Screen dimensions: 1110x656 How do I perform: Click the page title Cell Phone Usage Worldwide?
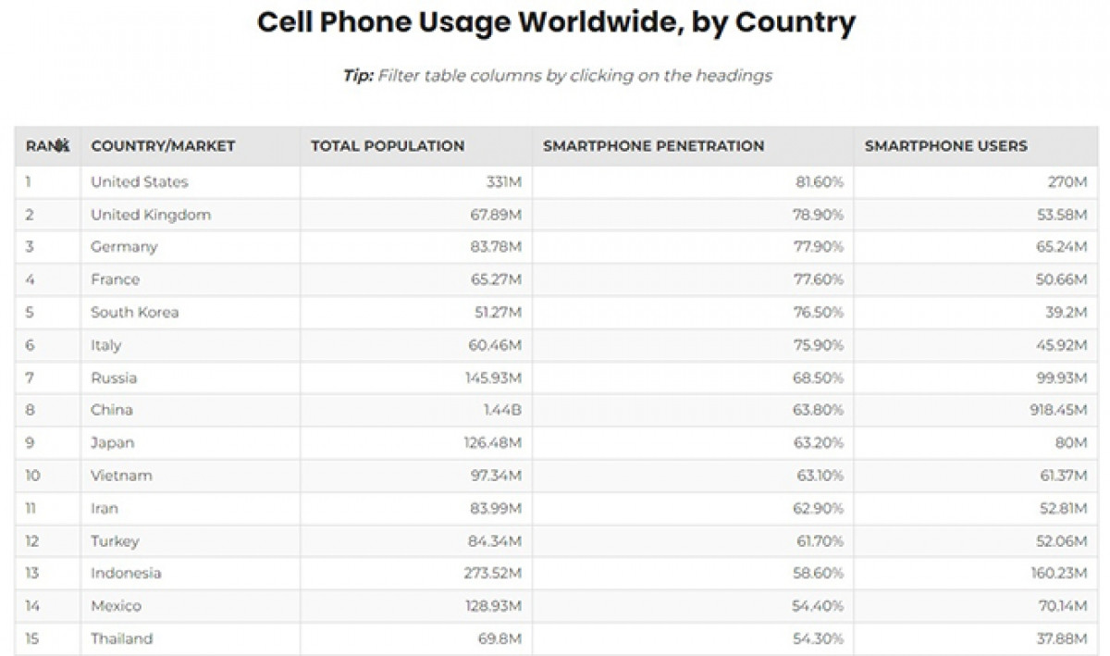(x=555, y=21)
